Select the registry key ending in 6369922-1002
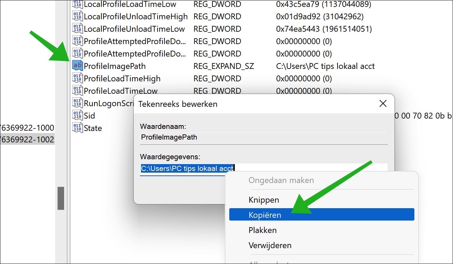This screenshot has height=264, width=453. (28, 140)
